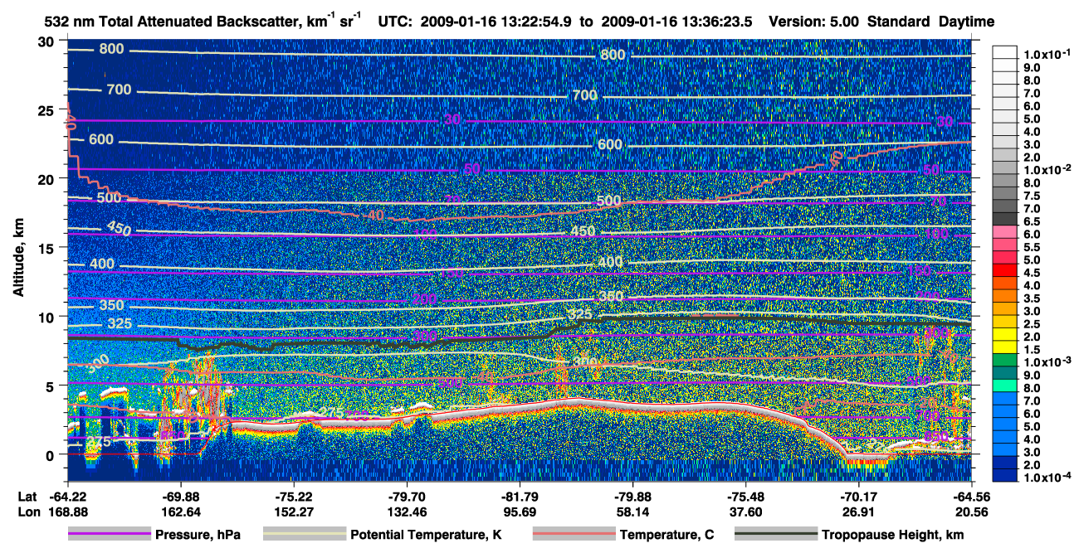Viewport: 1079px width, 553px height.
Task: Click the red colorbar swatch labeled 4.5
Action: coord(1006,270)
